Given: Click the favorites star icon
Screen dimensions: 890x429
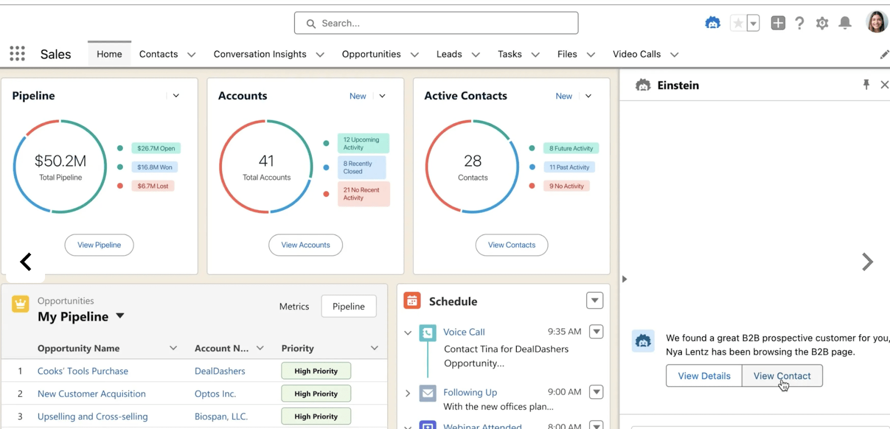Looking at the screenshot, I should (738, 23).
